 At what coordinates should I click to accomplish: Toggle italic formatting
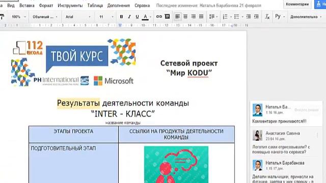[129, 17]
